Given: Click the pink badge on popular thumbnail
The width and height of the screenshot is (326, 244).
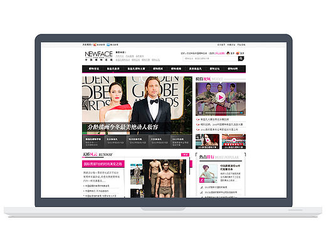Looking at the screenshot, I should [202, 180].
